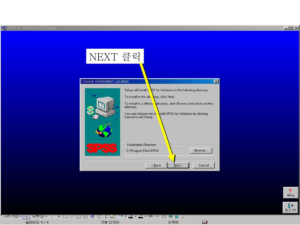Viewport: 300px width, 225px height.
Task: Open the 도형(U) AutoShapes menu
Action: pos(40,216)
